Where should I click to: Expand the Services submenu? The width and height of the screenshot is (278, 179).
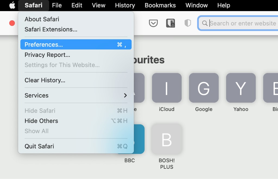pos(76,95)
